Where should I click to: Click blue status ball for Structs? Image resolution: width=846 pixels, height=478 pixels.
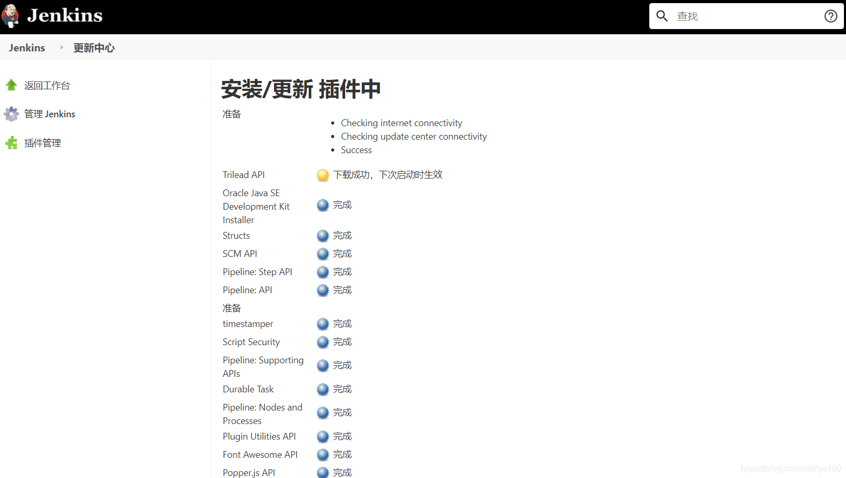coord(323,236)
